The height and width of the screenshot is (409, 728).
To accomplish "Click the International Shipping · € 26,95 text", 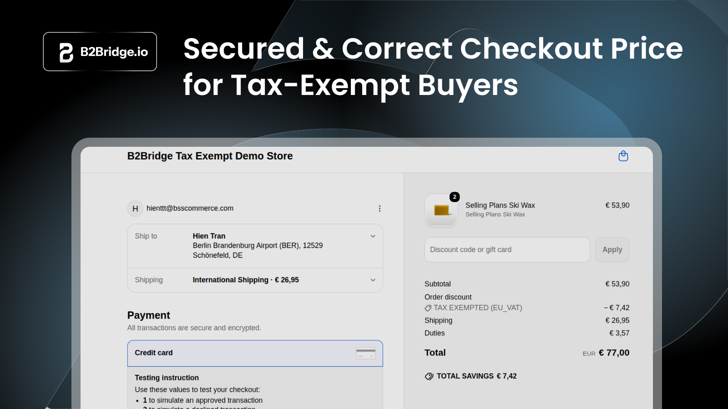I will [246, 280].
